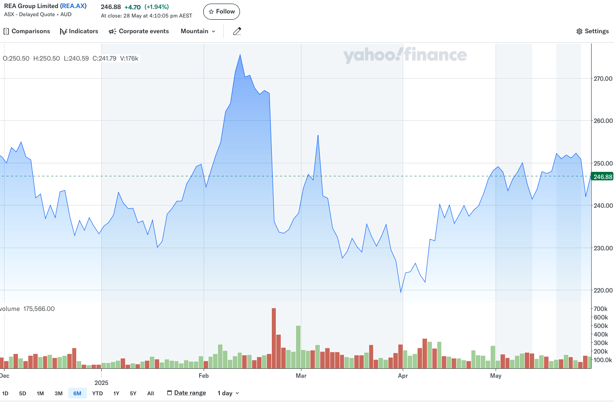Click the Comparisons icon
The width and height of the screenshot is (614, 402).
click(x=6, y=31)
